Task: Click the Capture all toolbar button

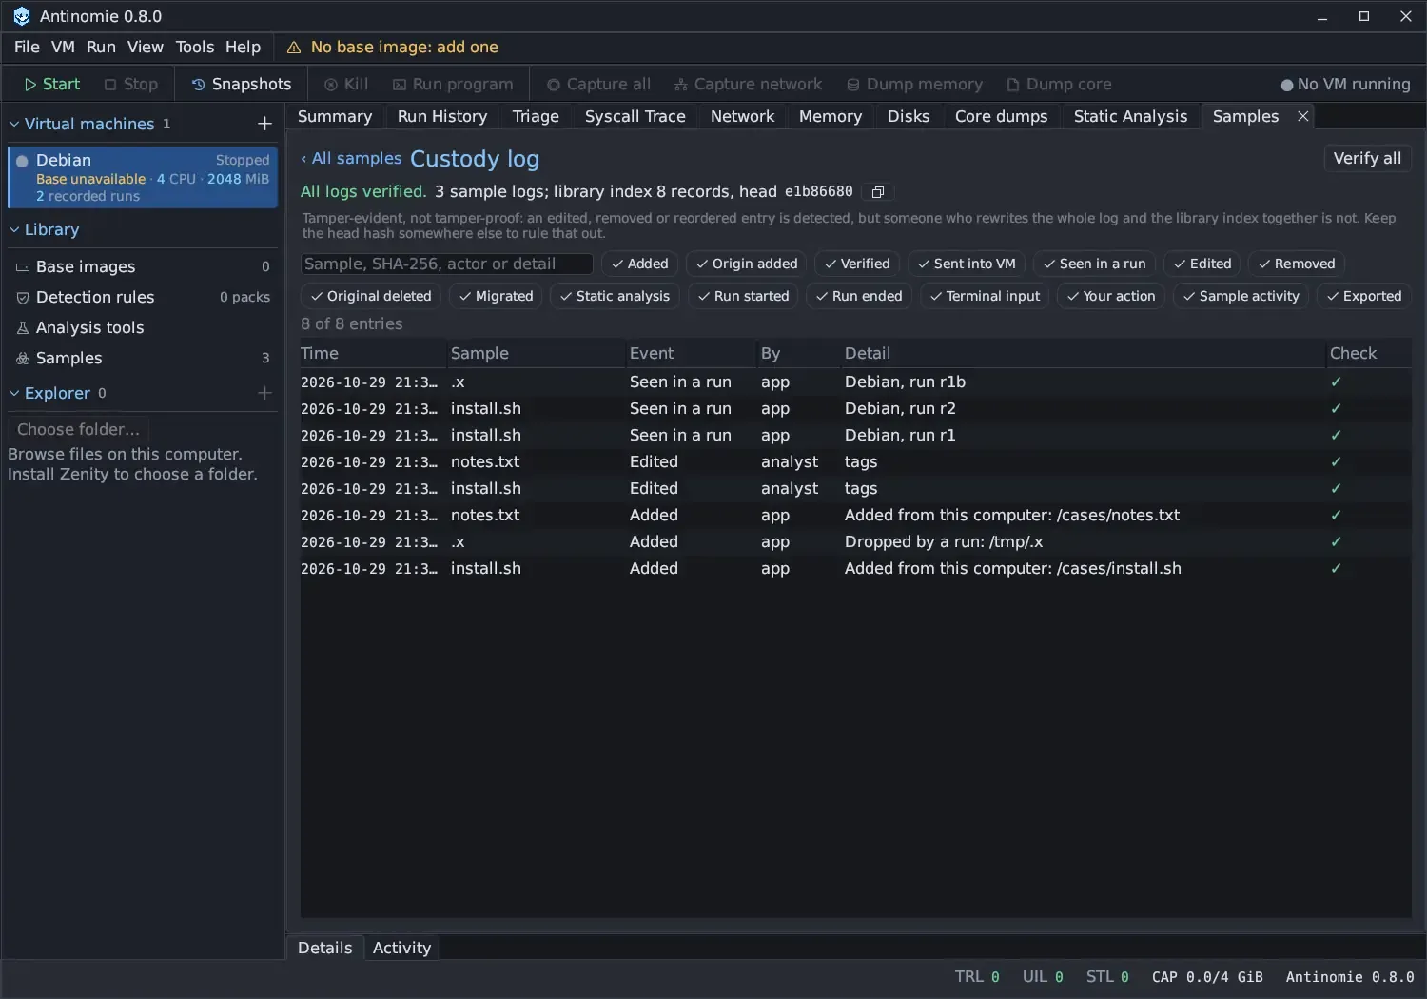Action: [598, 84]
